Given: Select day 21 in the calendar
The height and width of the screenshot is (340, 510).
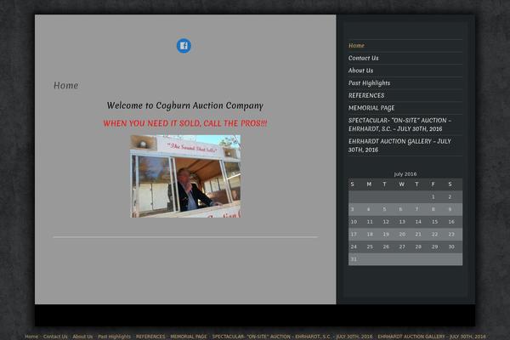Looking at the screenshot, I should [418, 235].
